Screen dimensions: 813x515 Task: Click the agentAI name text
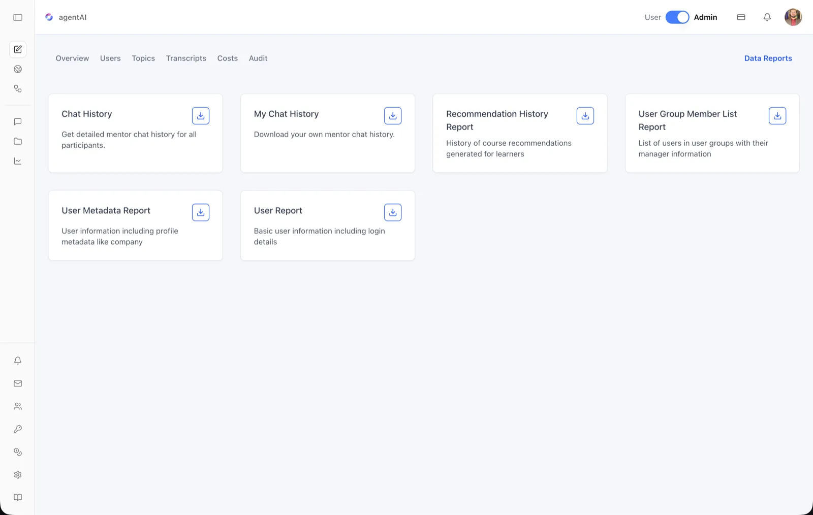point(73,17)
